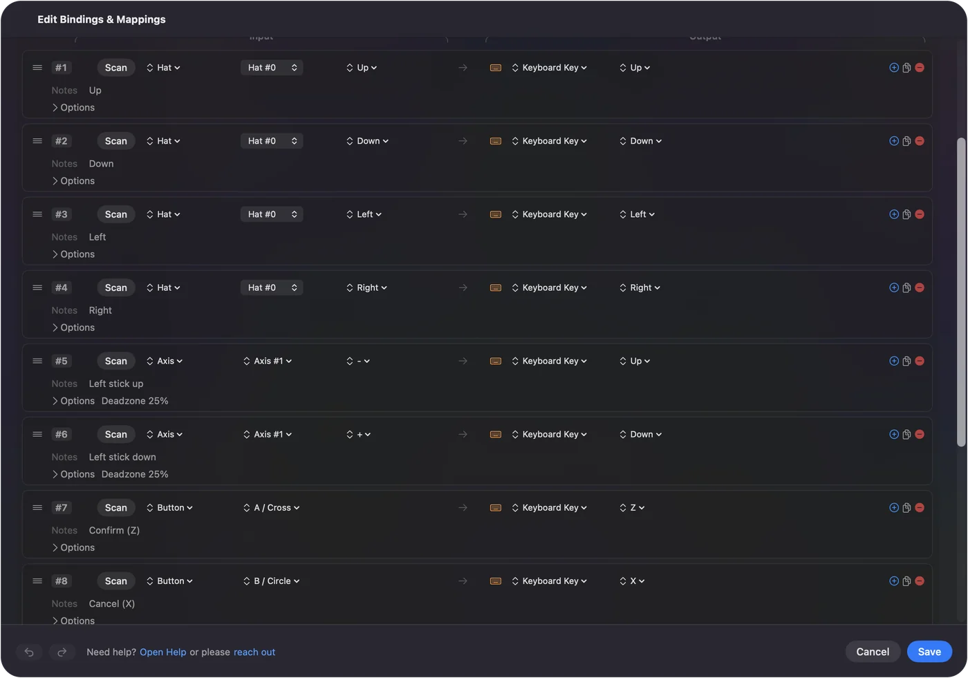Scan input for binding #7
The width and height of the screenshot is (968, 678).
pos(116,507)
